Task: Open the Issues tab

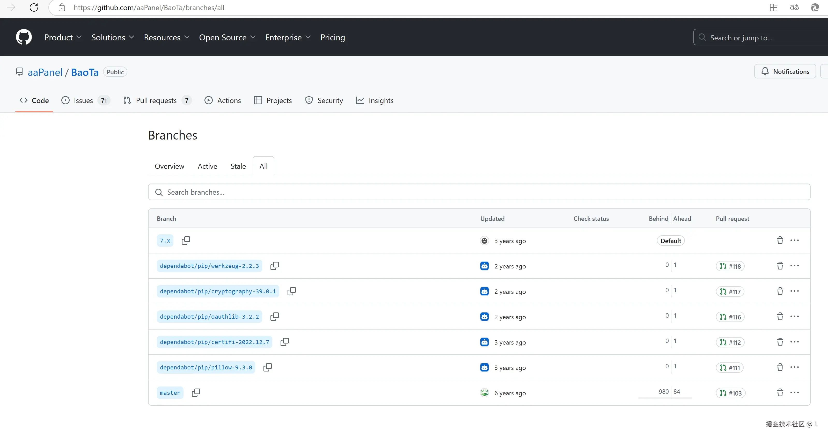Action: pyautogui.click(x=85, y=100)
